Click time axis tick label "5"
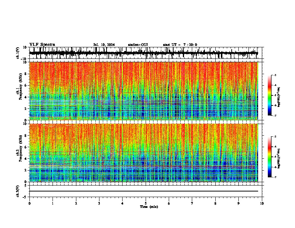Viewport: 295px width, 228px height. coord(146,203)
